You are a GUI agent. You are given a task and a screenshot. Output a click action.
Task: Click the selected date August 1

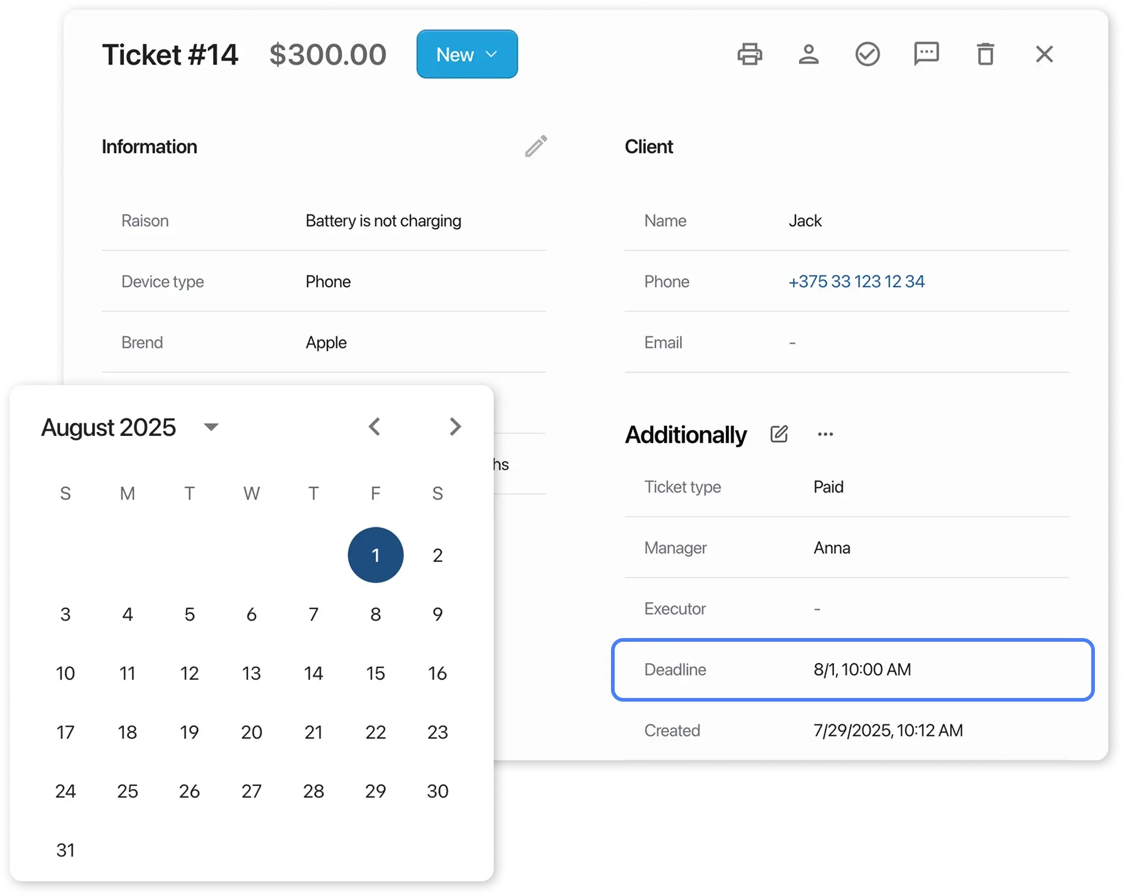tap(375, 556)
